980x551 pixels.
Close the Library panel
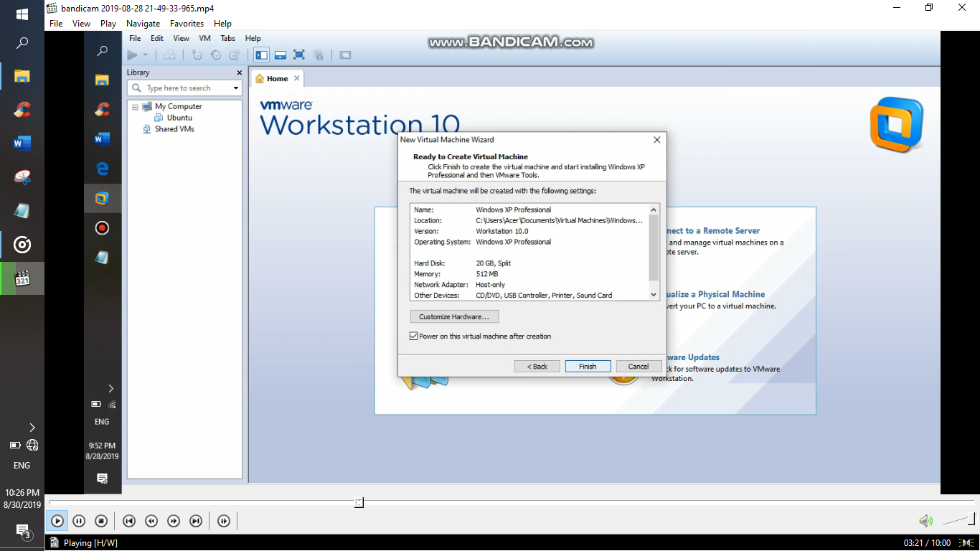tap(239, 72)
